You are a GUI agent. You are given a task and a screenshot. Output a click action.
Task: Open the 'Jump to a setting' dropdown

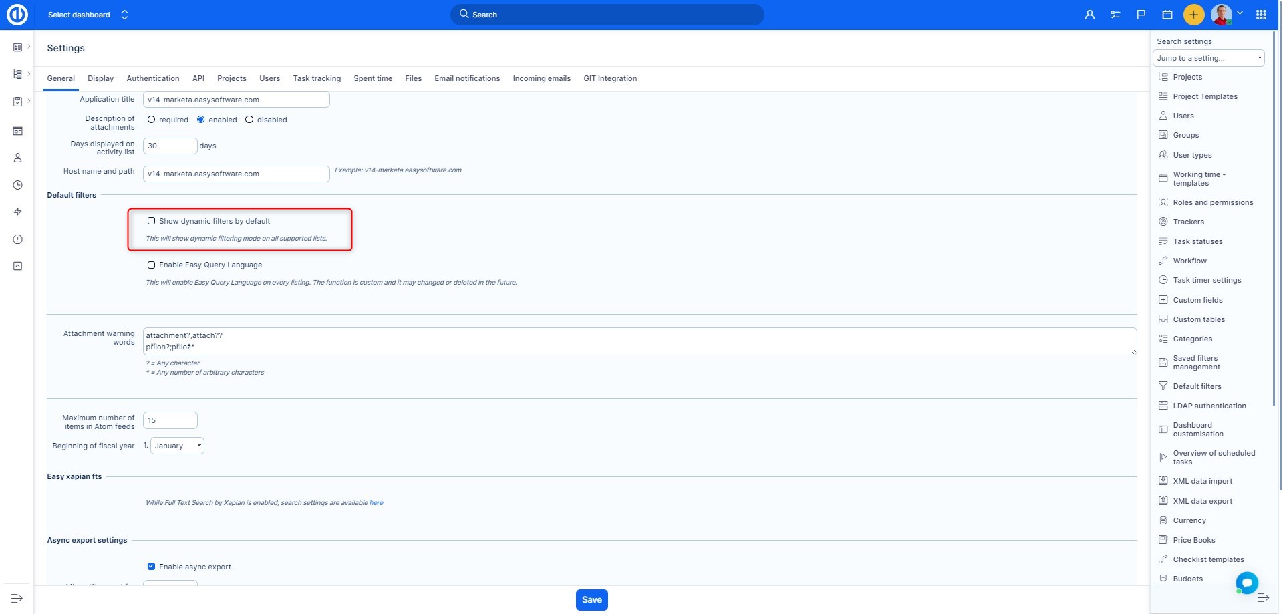1208,58
